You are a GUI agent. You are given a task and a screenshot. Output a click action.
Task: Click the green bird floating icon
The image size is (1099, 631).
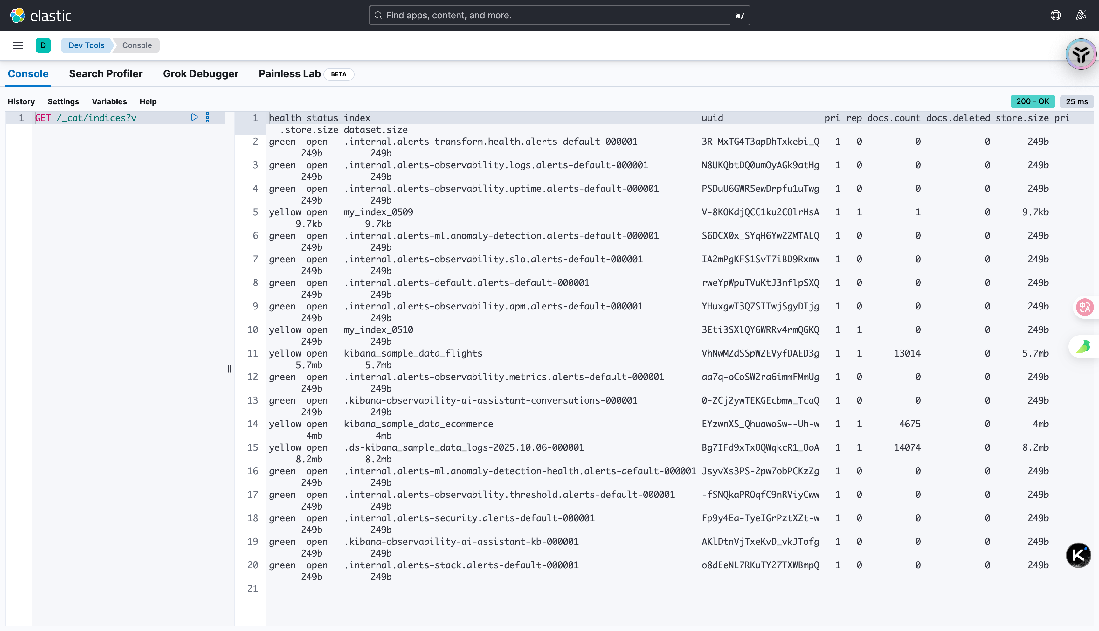coord(1083,347)
